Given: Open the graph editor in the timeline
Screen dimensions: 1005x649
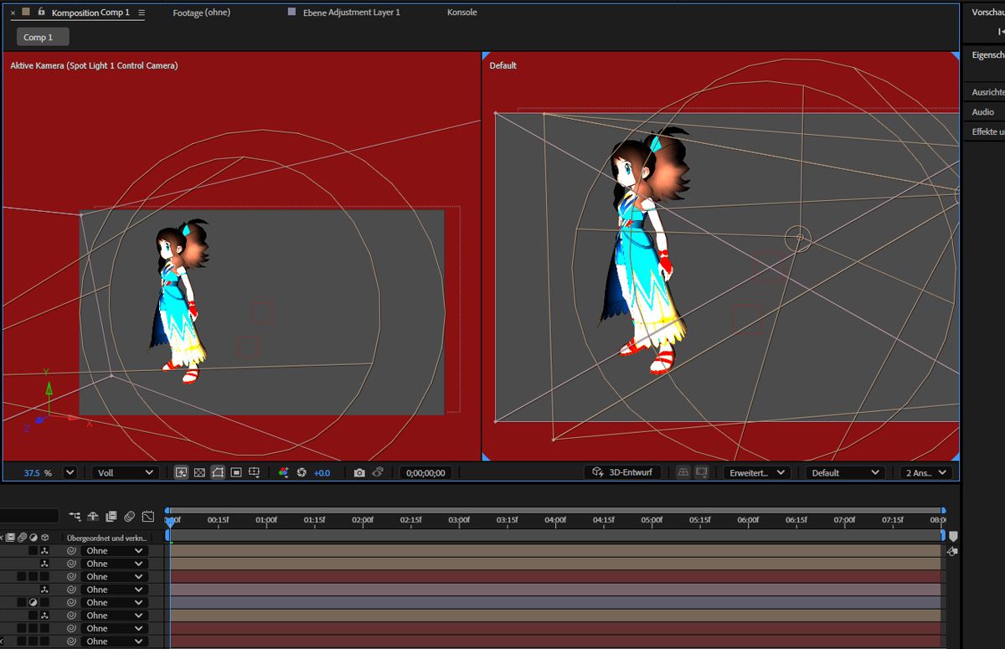Looking at the screenshot, I should coord(148,517).
